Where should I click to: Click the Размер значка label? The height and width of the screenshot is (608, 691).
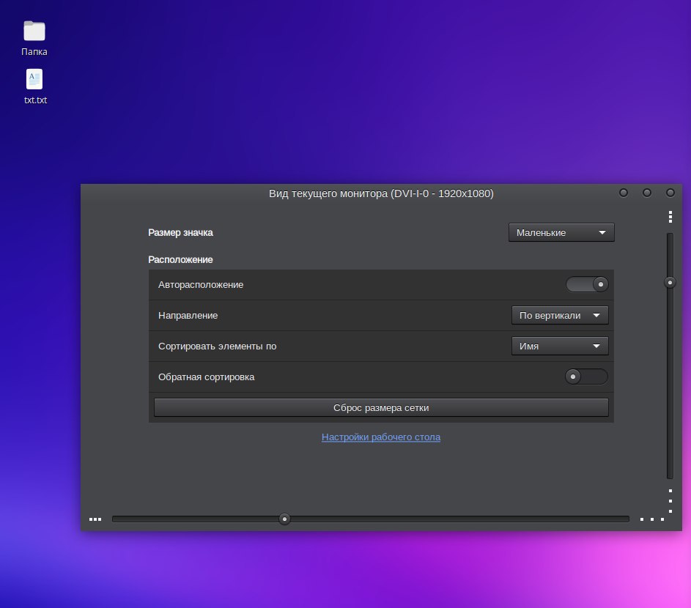click(x=180, y=233)
